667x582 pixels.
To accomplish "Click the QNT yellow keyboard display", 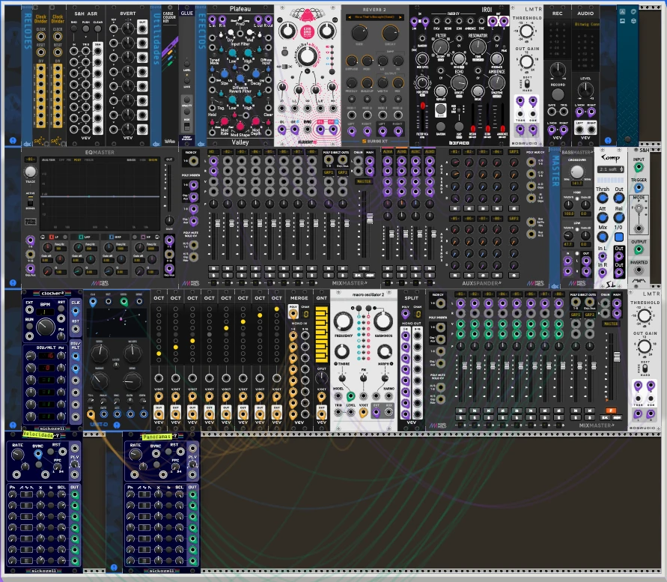I will pyautogui.click(x=322, y=334).
